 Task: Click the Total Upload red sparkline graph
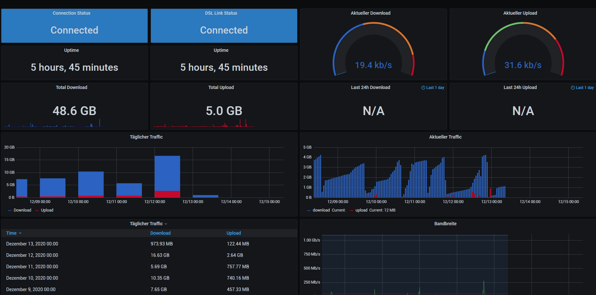point(204,124)
